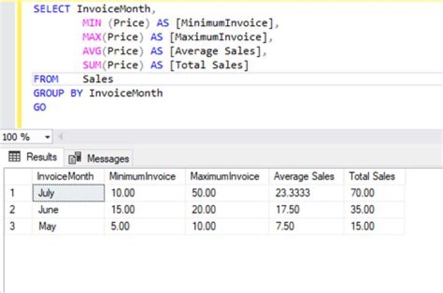Click the SUM function in the query
This screenshot has height=293, width=443.
92,65
